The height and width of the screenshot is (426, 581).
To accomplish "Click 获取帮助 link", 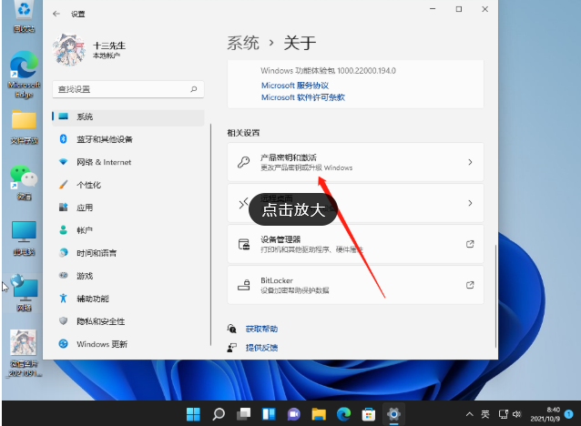I will click(x=261, y=329).
